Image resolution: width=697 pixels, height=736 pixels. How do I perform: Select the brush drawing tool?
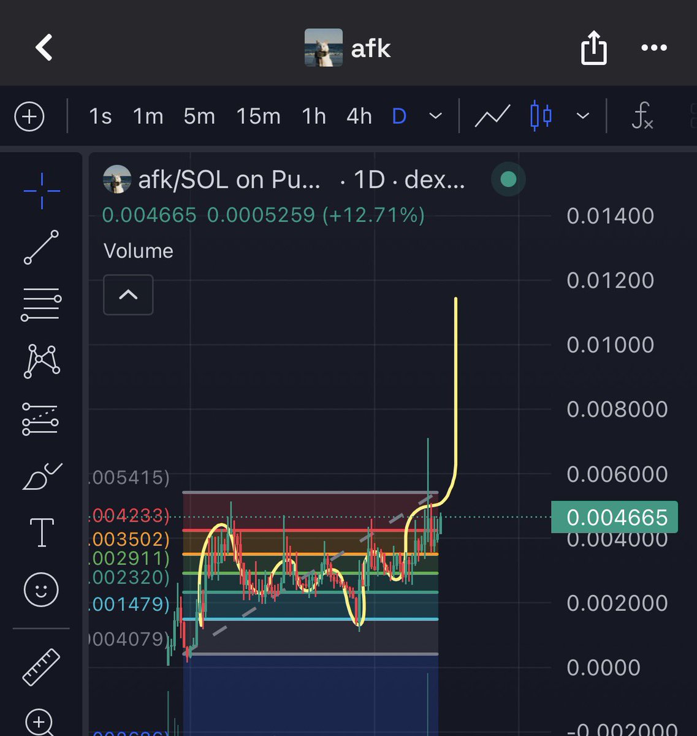tap(42, 476)
